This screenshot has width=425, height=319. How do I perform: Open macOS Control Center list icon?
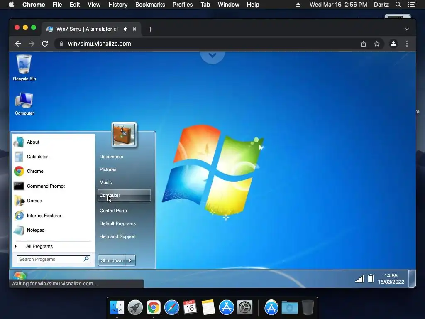(x=411, y=5)
